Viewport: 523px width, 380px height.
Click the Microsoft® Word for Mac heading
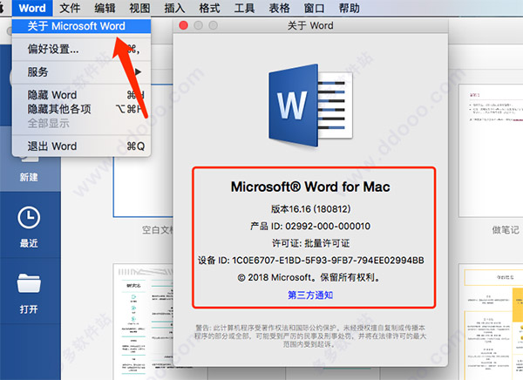point(310,187)
